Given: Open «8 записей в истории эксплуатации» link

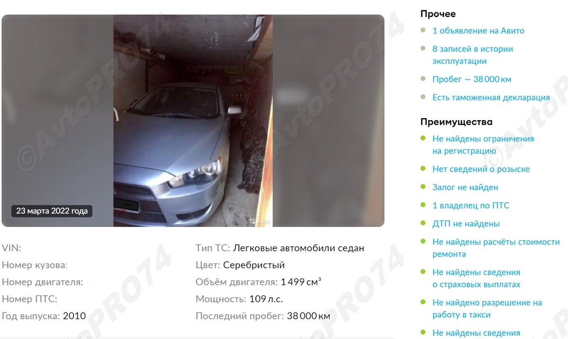Looking at the screenshot, I should (472, 55).
